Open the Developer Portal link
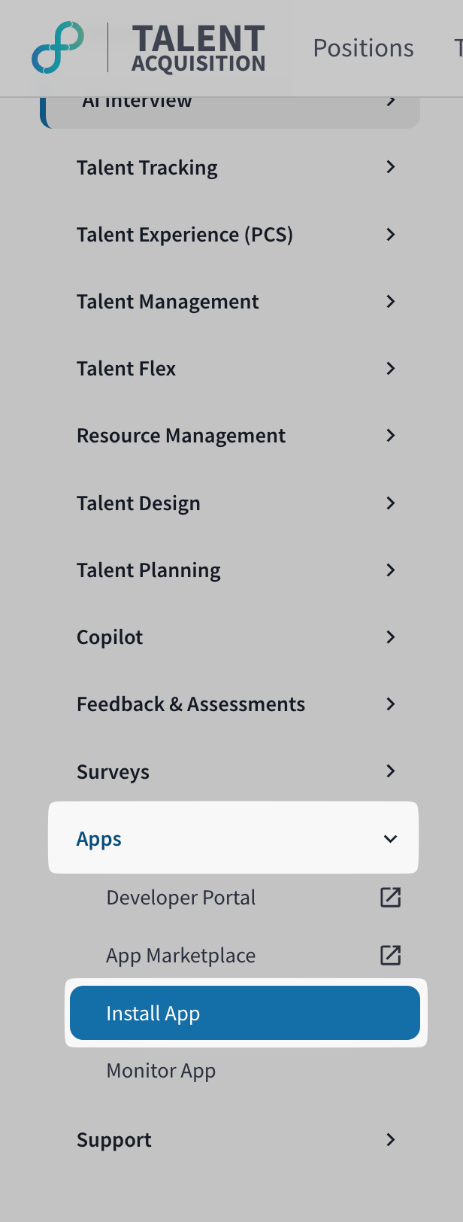Screen dimensions: 463x1222 click(180, 897)
